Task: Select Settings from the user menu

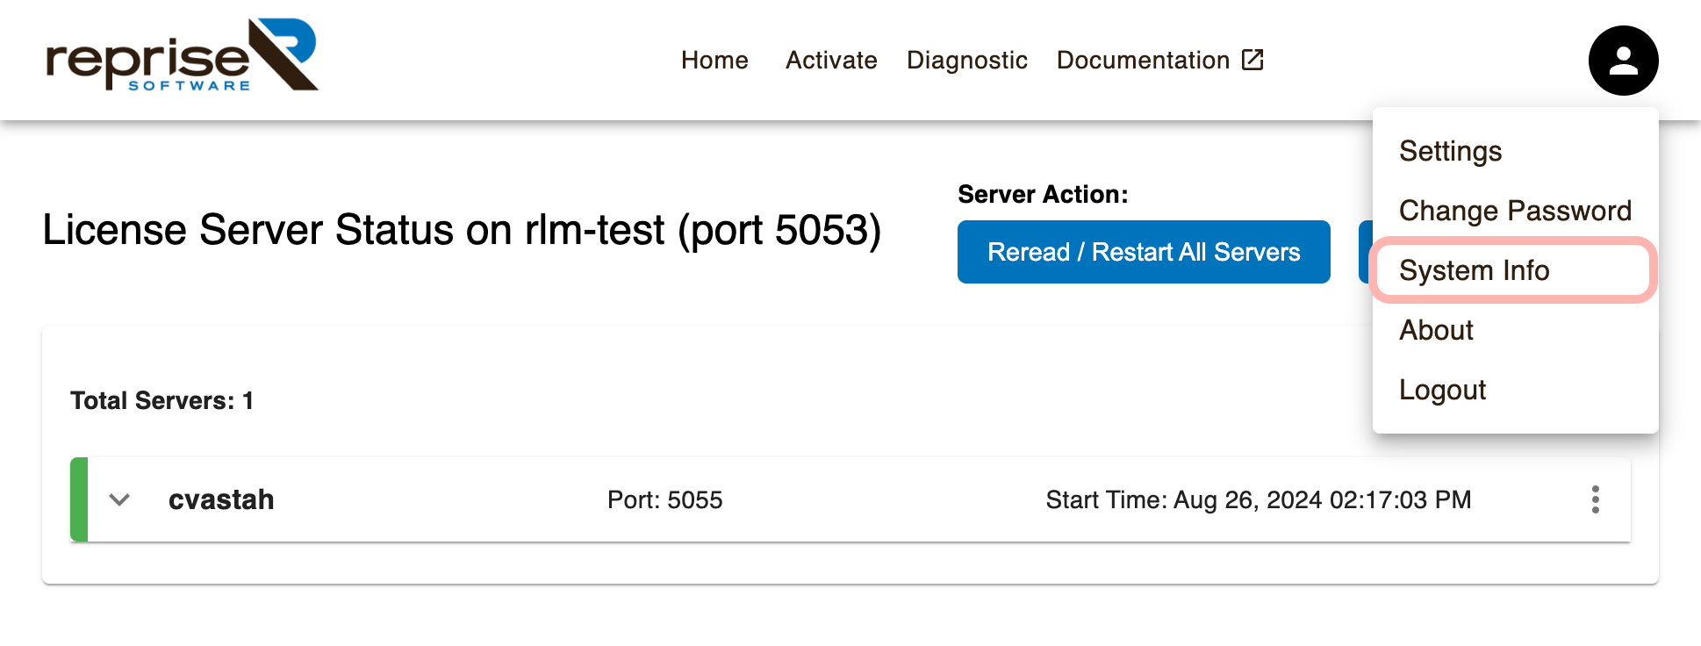Action: click(1515, 151)
